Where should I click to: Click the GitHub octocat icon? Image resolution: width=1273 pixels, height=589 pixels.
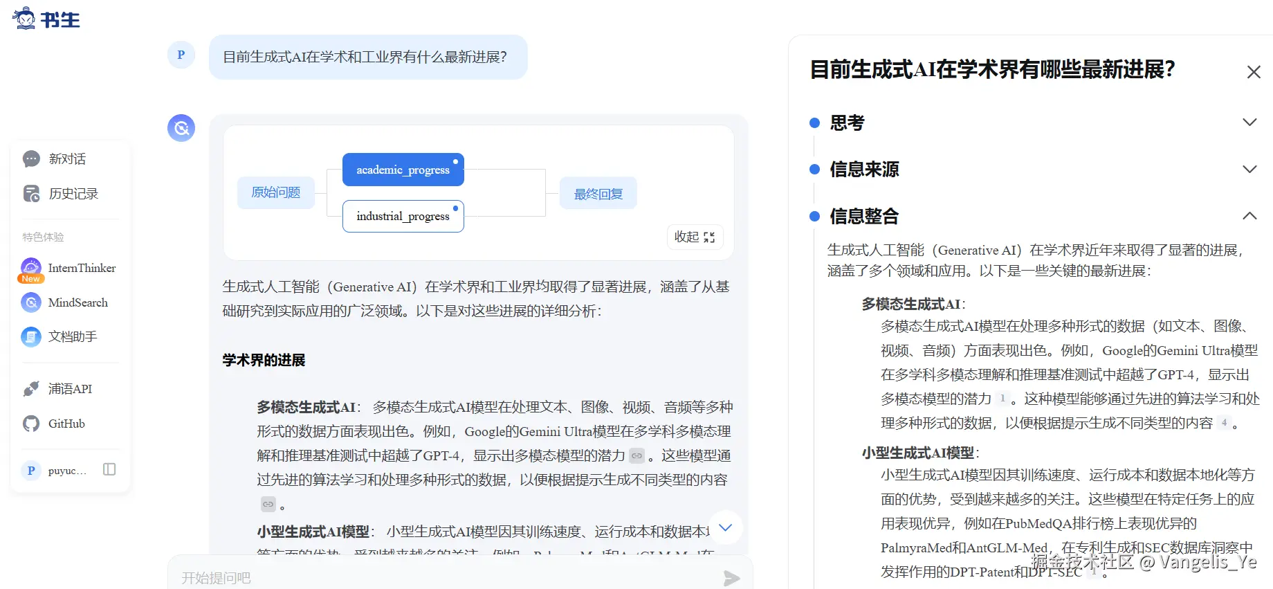[x=31, y=424]
